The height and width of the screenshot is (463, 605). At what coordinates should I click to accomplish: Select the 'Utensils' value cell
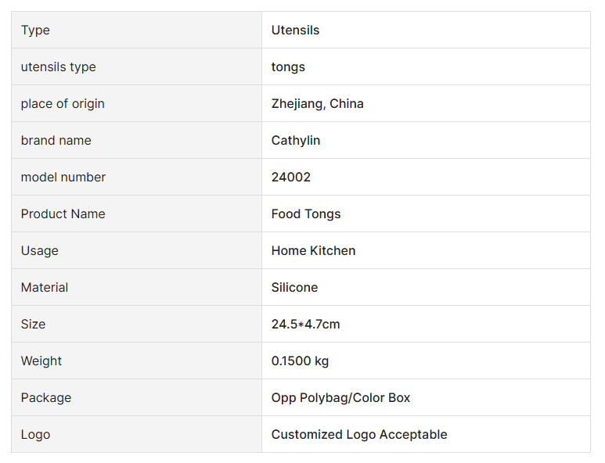[x=295, y=31]
